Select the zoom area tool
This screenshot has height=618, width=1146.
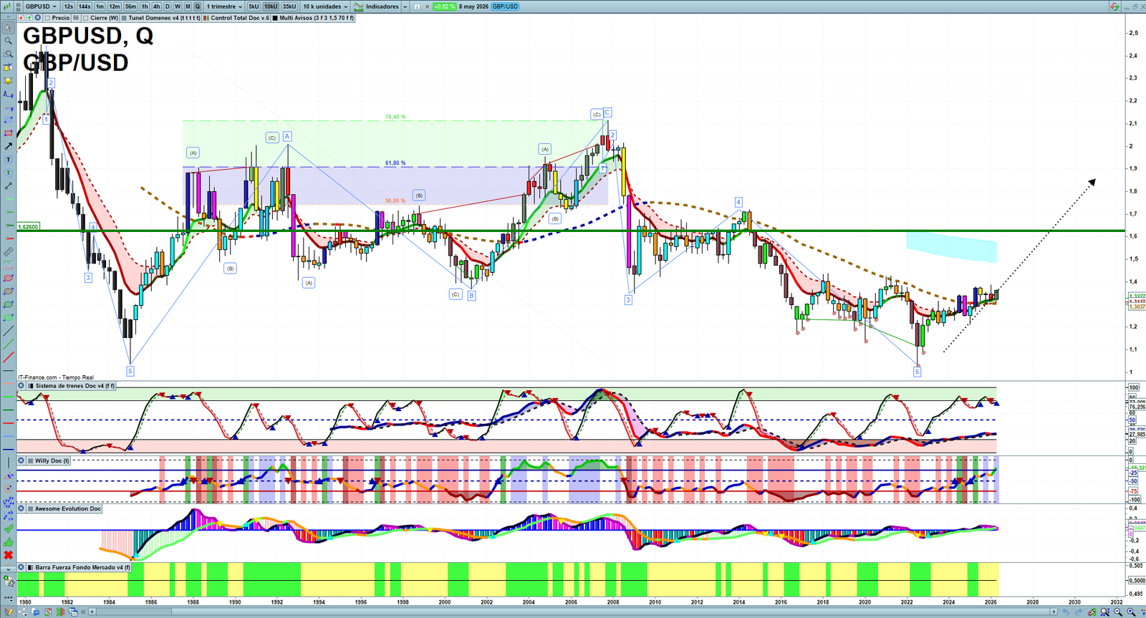(8, 54)
